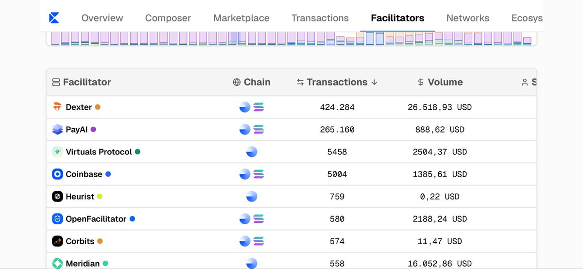Screen dimensions: 583x269
Task: Click the 424.284 transactions value
Action: [337, 107]
